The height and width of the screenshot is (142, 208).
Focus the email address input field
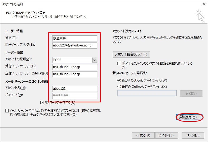[x=74, y=45]
